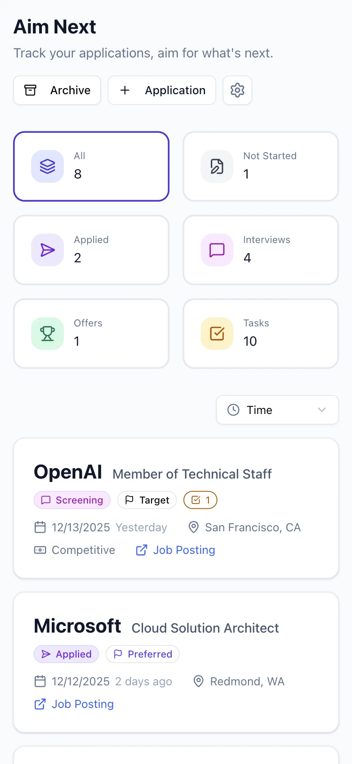Click the plus icon beside Application
352x764 pixels.
[125, 90]
